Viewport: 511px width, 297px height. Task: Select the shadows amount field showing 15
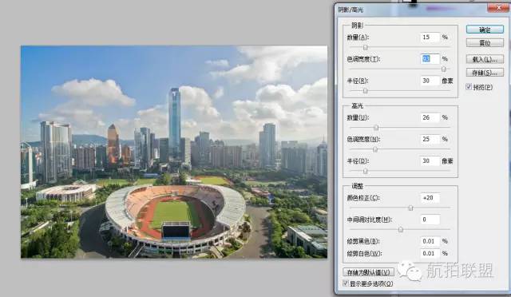[x=430, y=38]
